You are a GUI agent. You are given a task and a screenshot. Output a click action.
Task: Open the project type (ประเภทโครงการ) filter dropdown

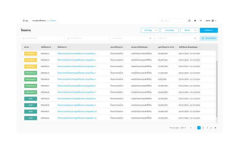coord(132,38)
